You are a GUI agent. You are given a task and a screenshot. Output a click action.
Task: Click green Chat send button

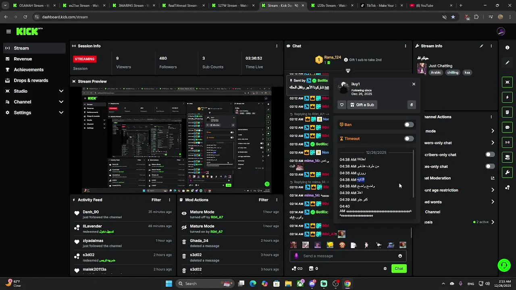[x=399, y=269]
